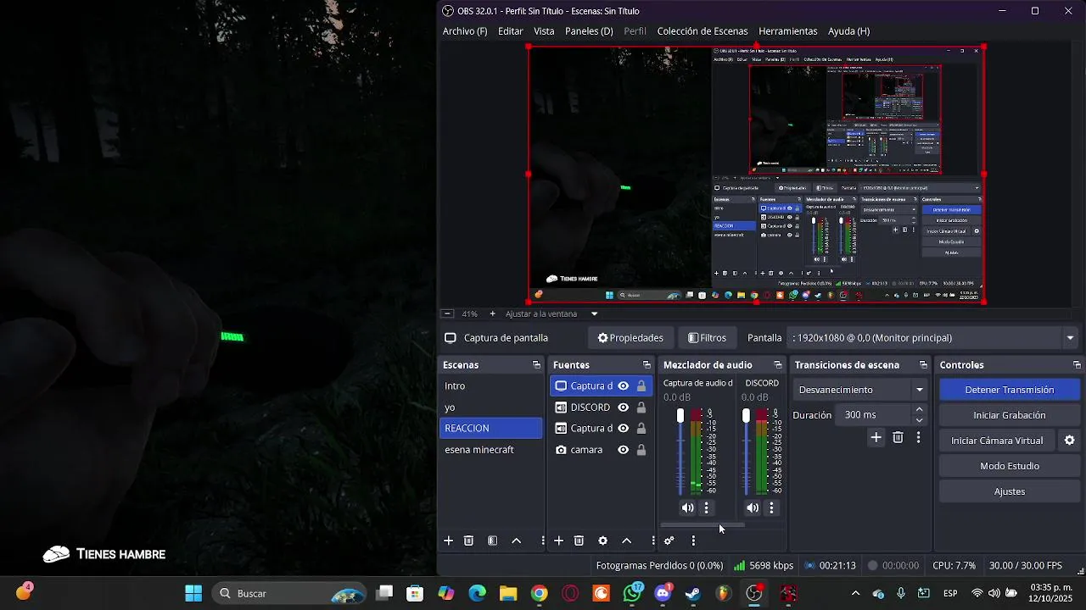Open advanced audio properties gears icon
This screenshot has width=1086, height=610.
(669, 541)
